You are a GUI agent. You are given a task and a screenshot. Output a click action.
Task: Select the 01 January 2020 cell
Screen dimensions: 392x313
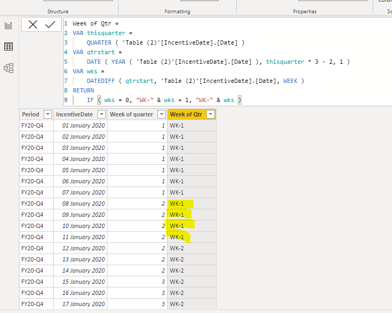(x=80, y=125)
